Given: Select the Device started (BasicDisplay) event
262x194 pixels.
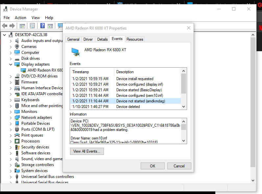Looking at the screenshot, I should [x=125, y=90].
